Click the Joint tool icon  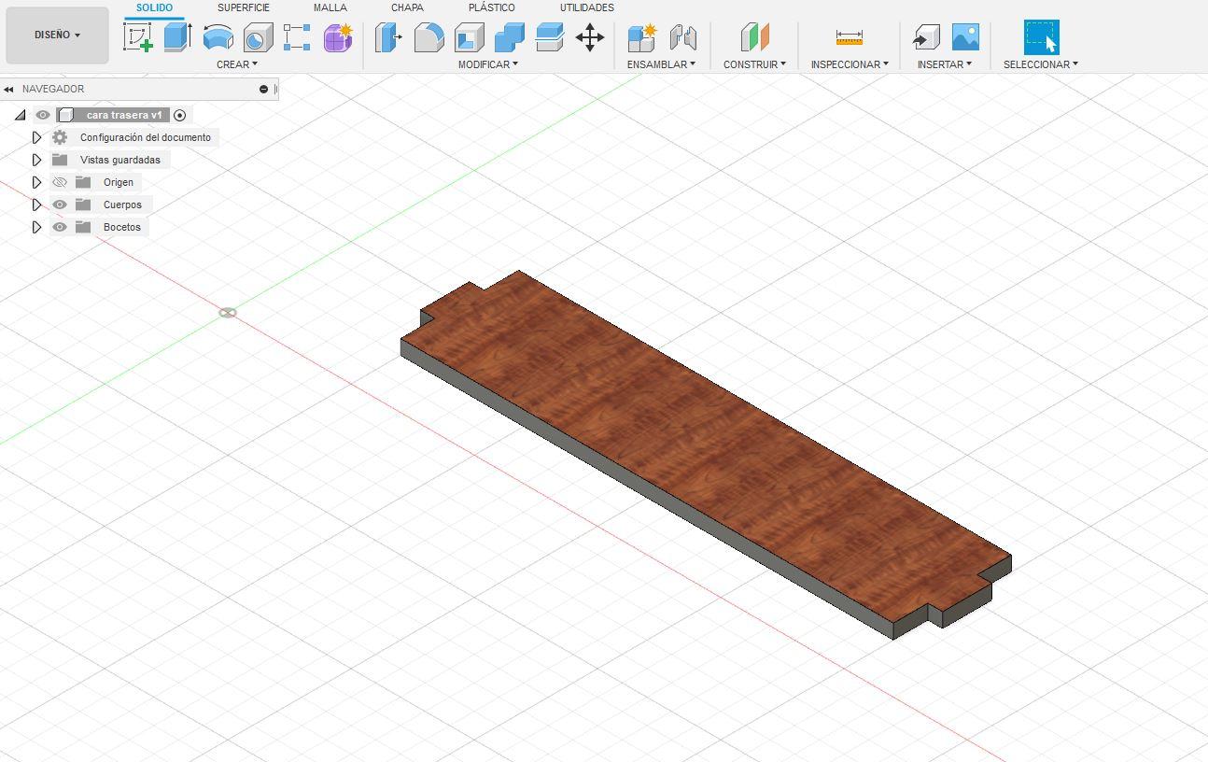(x=683, y=37)
